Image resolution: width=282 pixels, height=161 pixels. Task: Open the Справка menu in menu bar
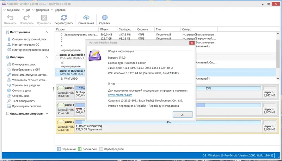(60, 10)
